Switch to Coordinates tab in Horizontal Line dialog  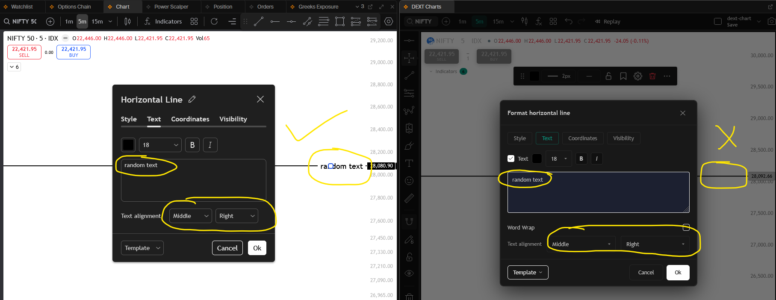pos(190,119)
